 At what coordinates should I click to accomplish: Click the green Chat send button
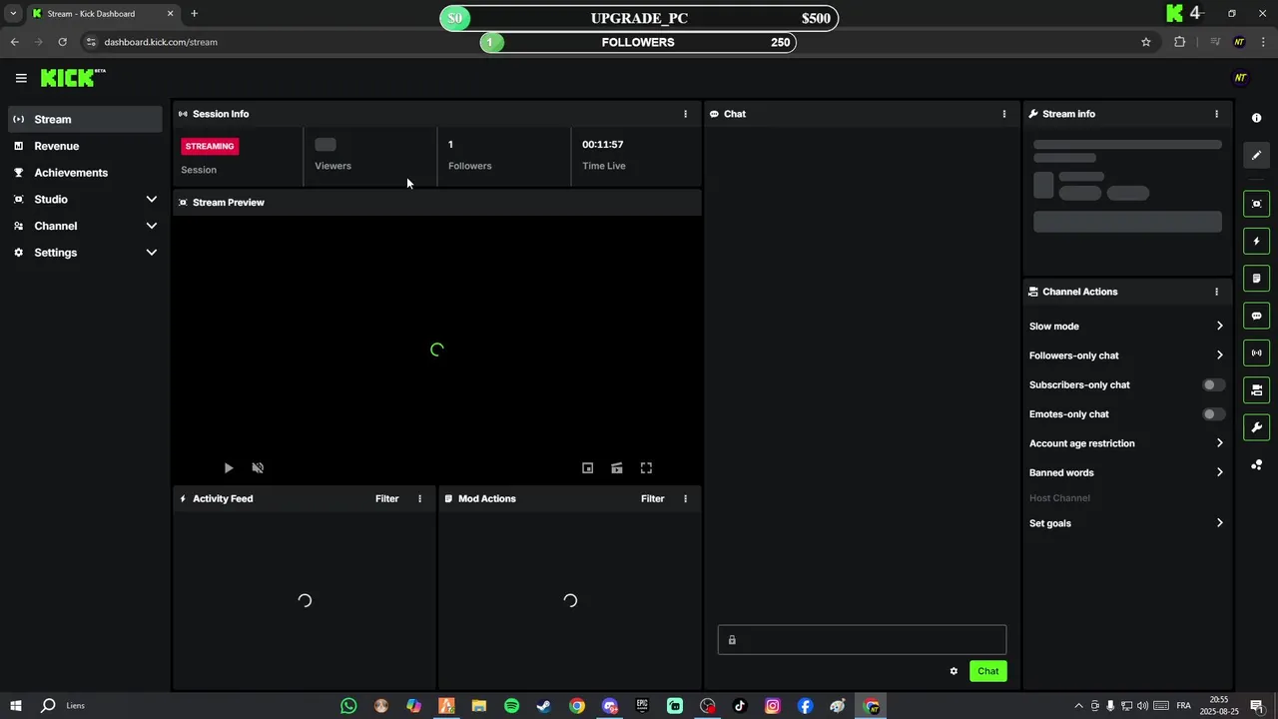coord(987,671)
